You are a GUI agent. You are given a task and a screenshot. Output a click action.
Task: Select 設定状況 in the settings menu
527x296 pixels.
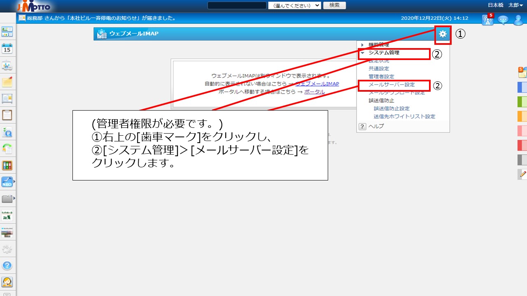pos(379,61)
